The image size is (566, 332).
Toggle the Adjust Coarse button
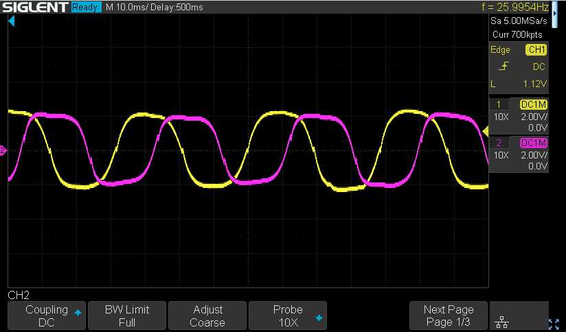tap(207, 316)
